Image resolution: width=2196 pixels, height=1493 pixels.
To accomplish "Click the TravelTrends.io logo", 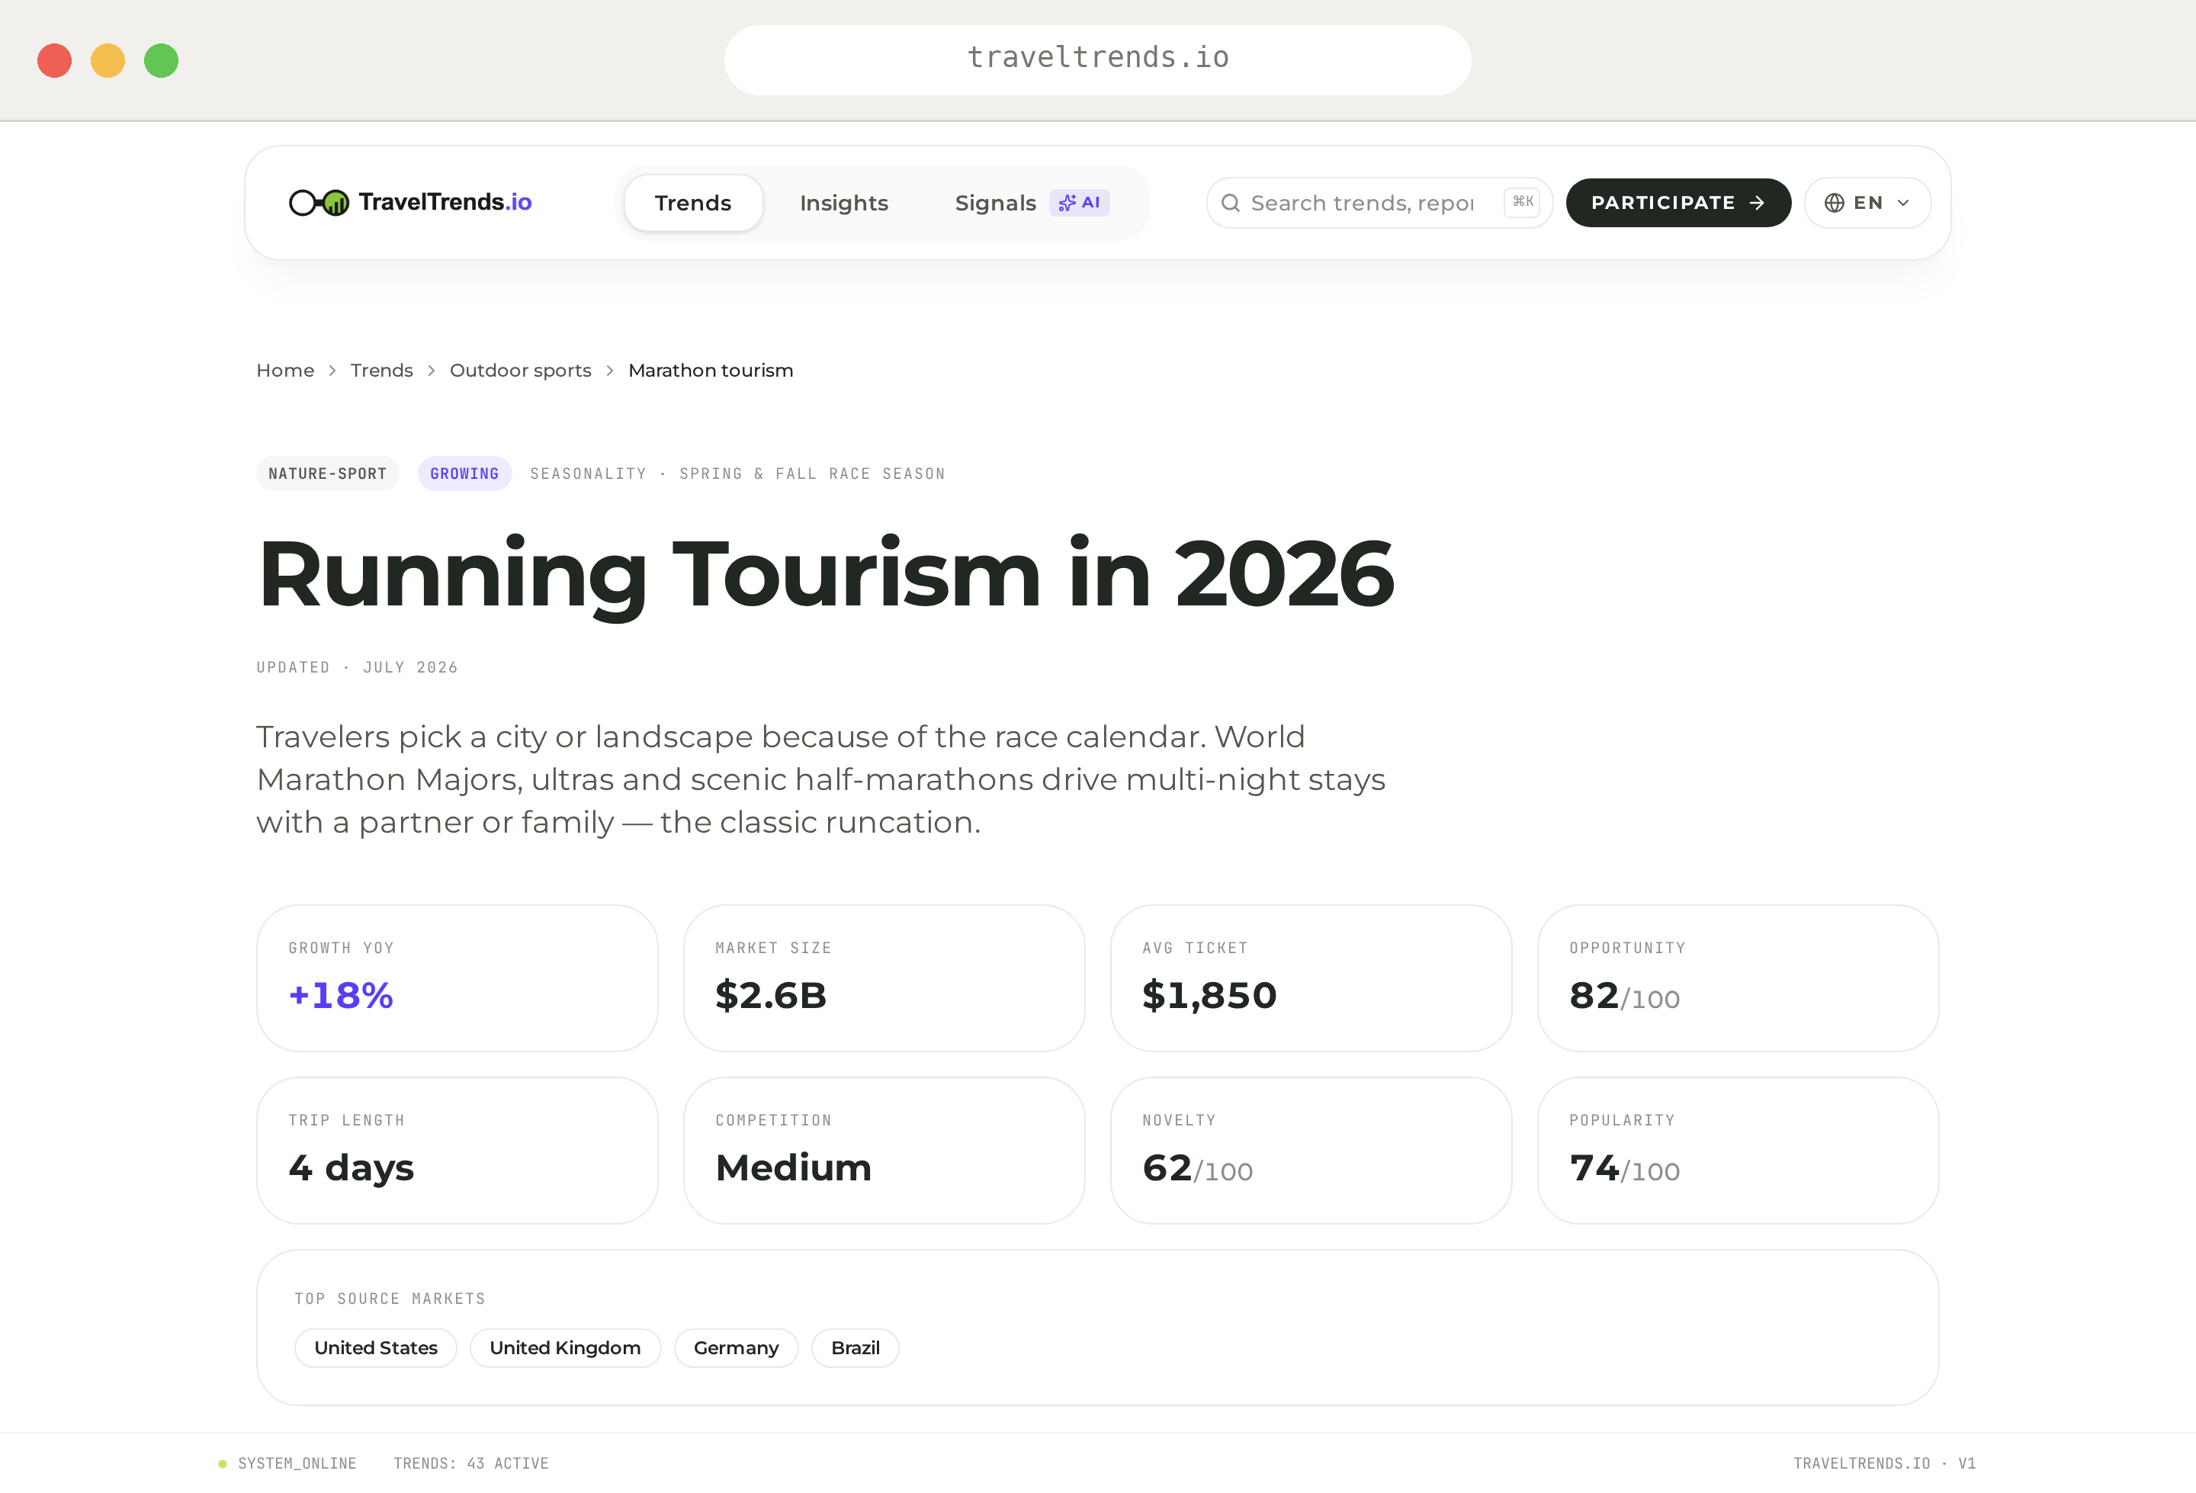I will click(x=410, y=202).
